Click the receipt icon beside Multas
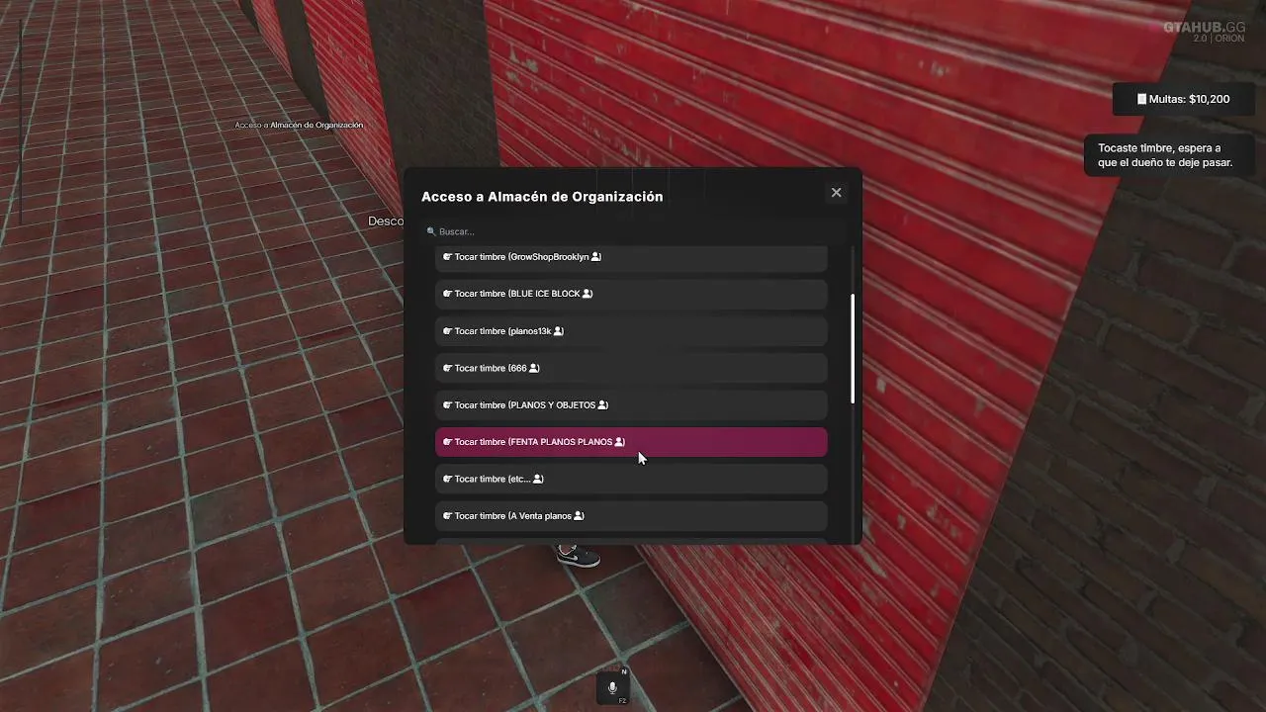 coord(1141,99)
